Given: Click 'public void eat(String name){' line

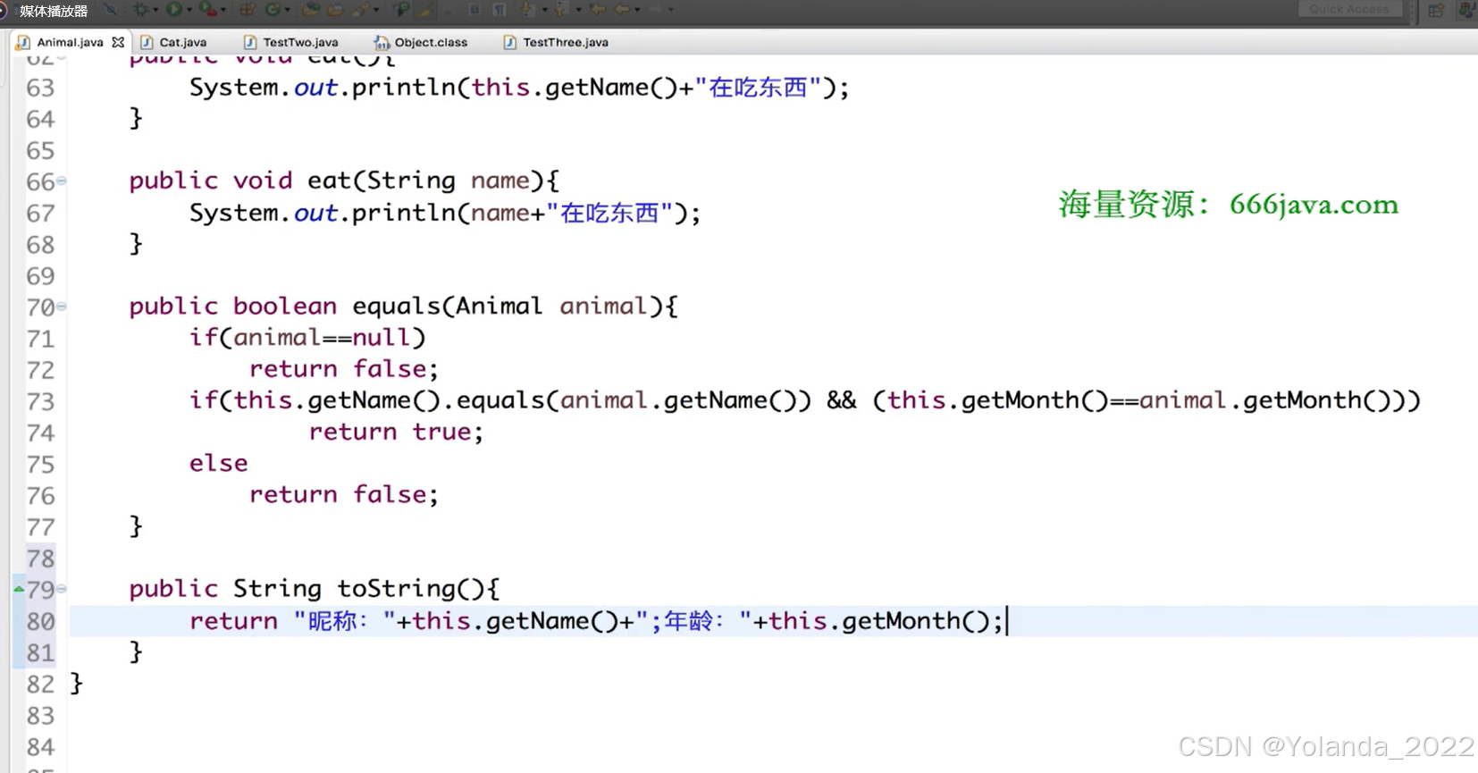Looking at the screenshot, I should (x=344, y=181).
